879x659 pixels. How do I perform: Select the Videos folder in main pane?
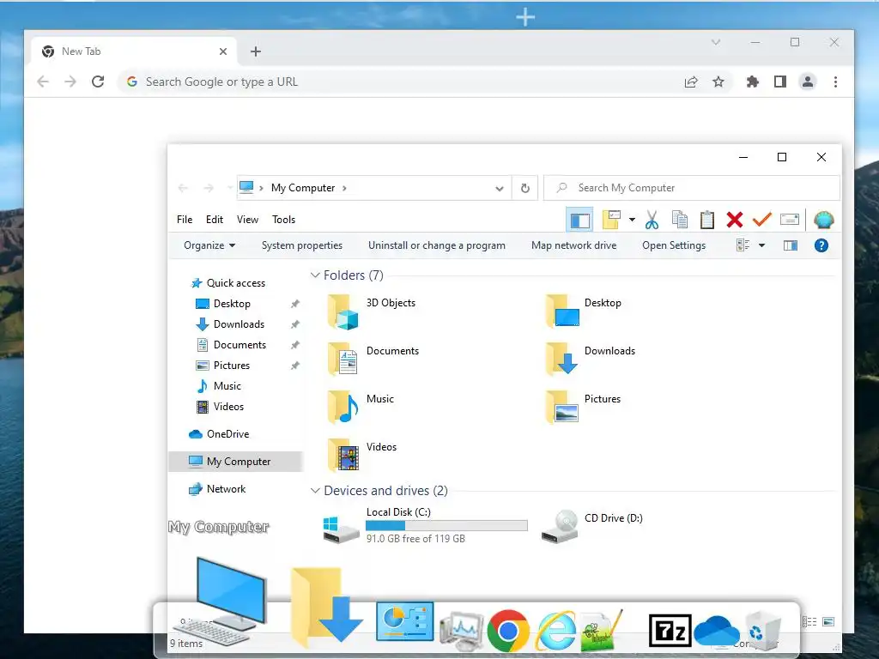tap(362, 455)
